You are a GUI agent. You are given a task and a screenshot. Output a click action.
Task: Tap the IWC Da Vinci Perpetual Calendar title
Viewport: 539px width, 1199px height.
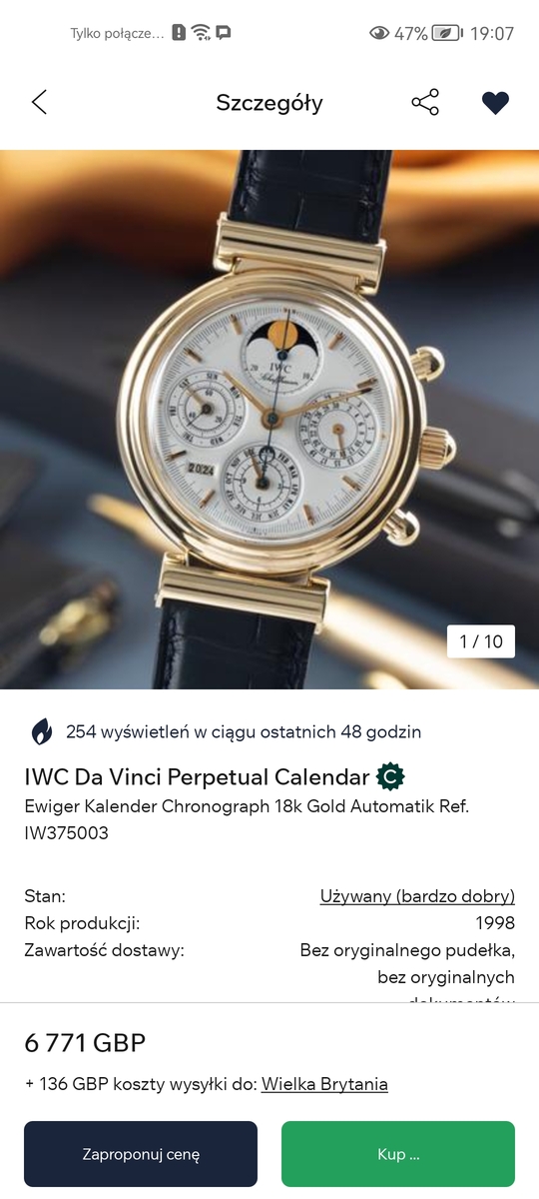point(197,777)
